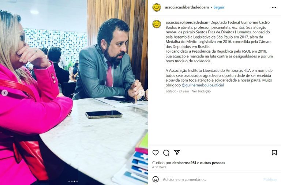
Task: Go to previous photo with left arrow
Action: point(4,93)
